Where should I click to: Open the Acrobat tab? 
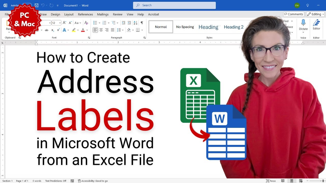pyautogui.click(x=154, y=14)
